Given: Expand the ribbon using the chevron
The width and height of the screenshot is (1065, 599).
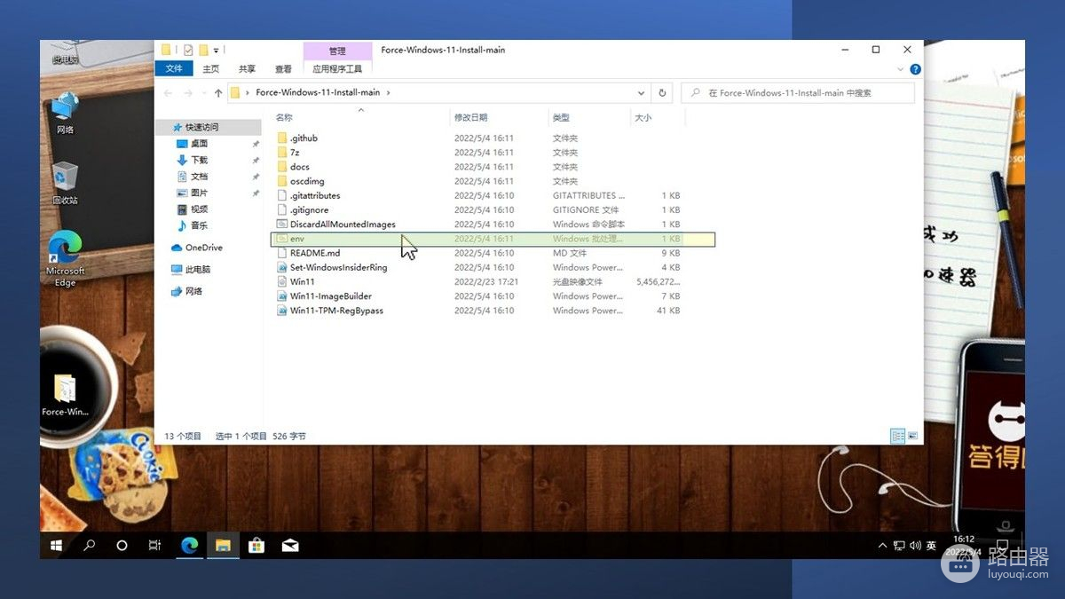Looking at the screenshot, I should [902, 69].
